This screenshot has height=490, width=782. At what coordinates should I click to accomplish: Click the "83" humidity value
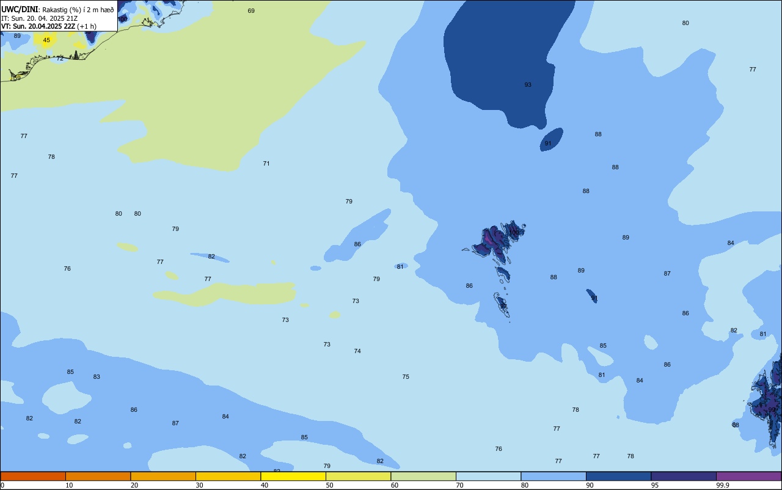(97, 377)
